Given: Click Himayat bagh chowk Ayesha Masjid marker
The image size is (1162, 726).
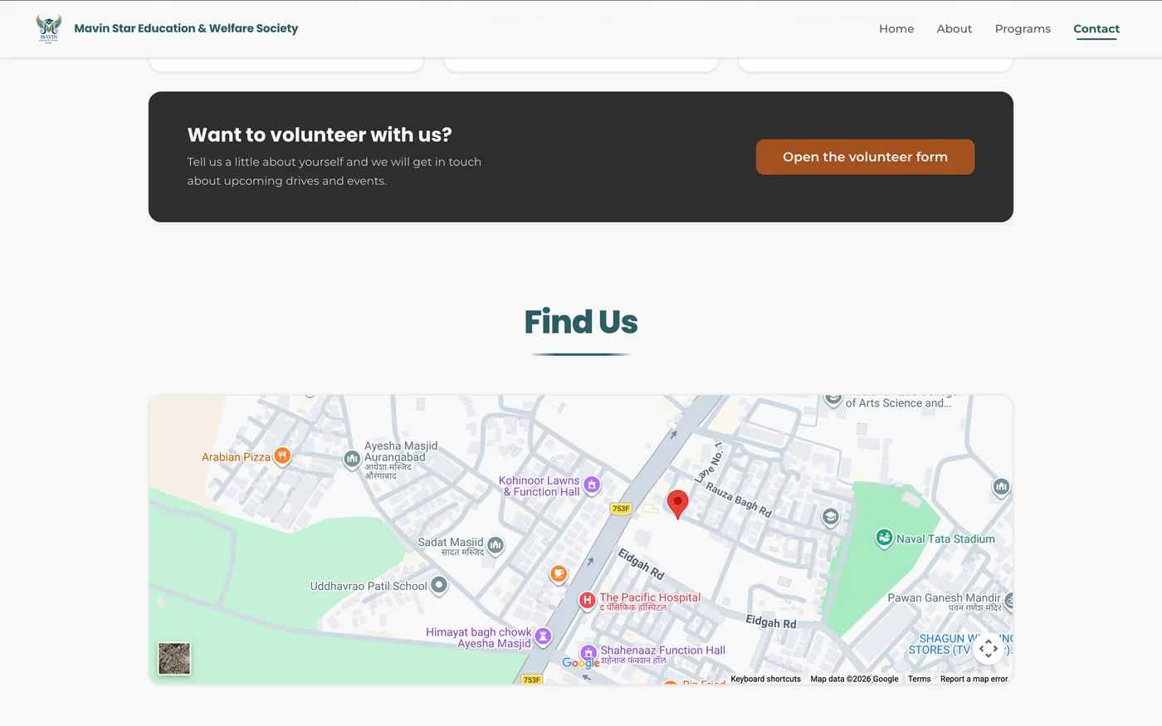Looking at the screenshot, I should pyautogui.click(x=543, y=636).
